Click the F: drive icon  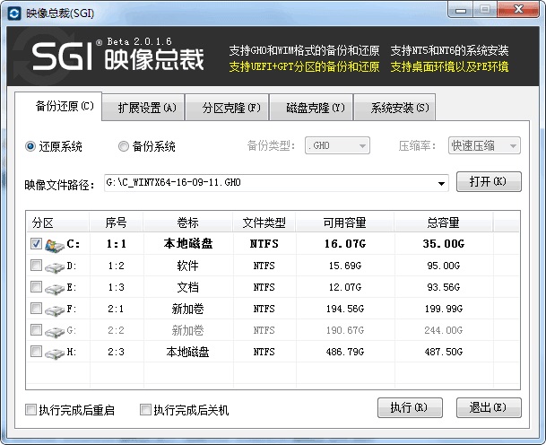point(53,309)
